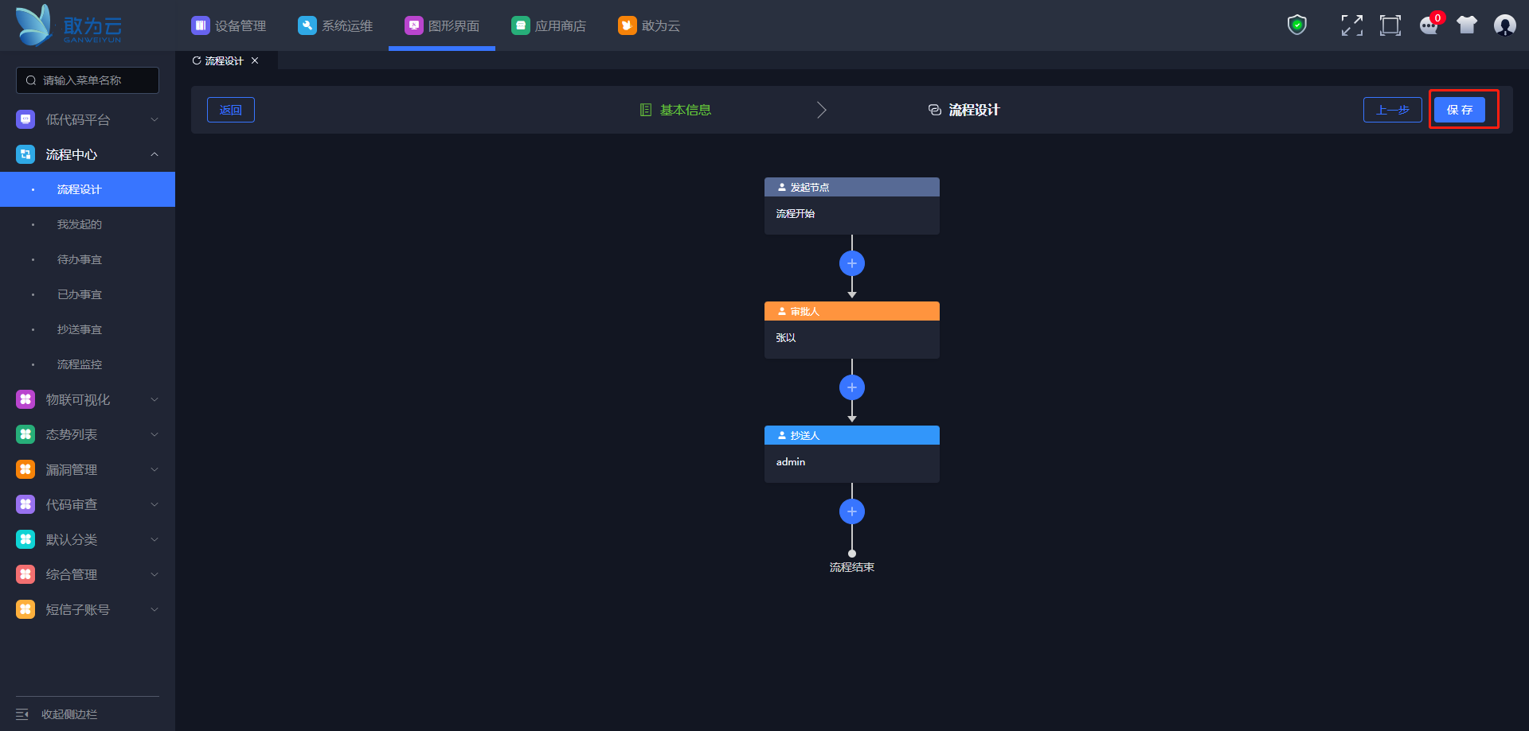
Task: Click the 默认分类 sidebar icon
Action: coord(25,539)
